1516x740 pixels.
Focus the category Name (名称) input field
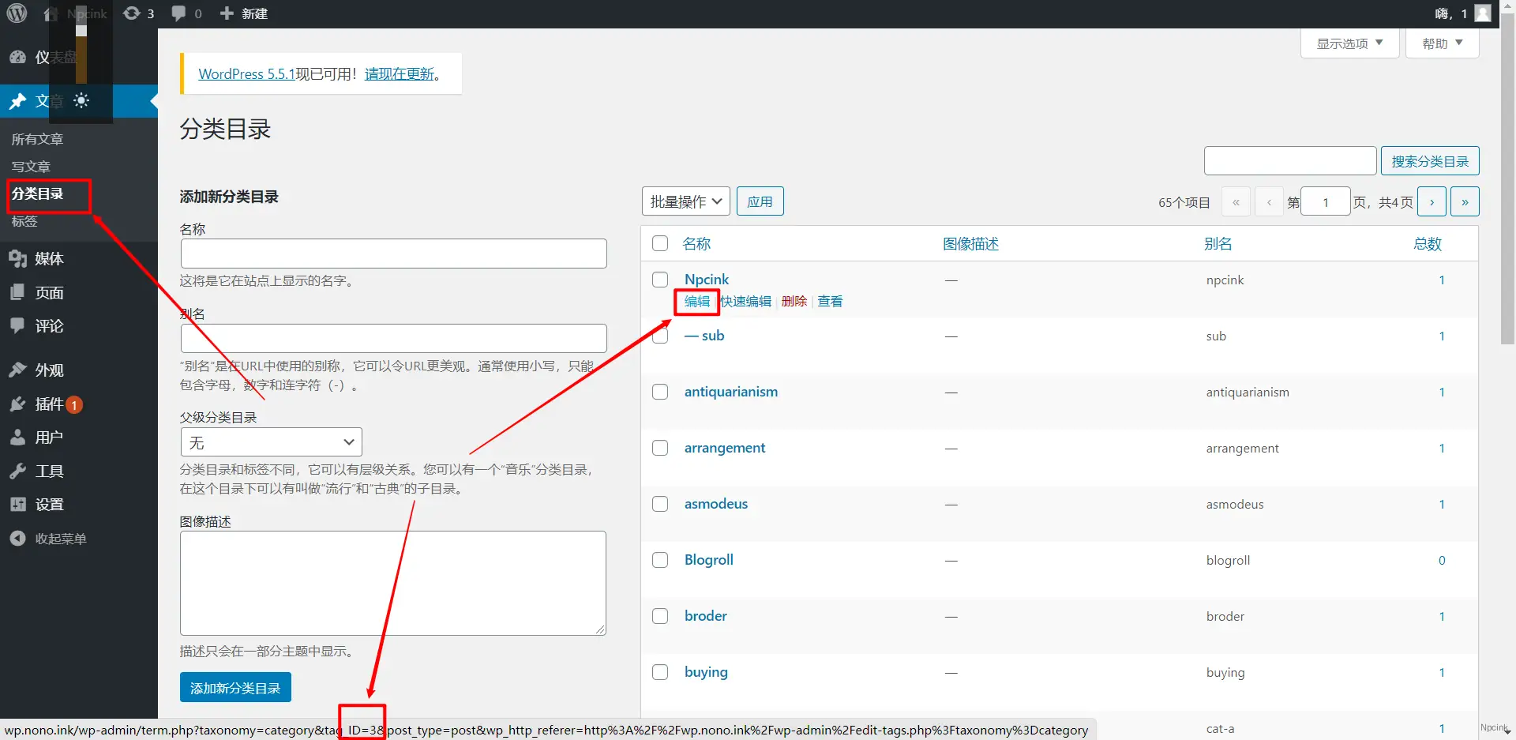(x=393, y=254)
